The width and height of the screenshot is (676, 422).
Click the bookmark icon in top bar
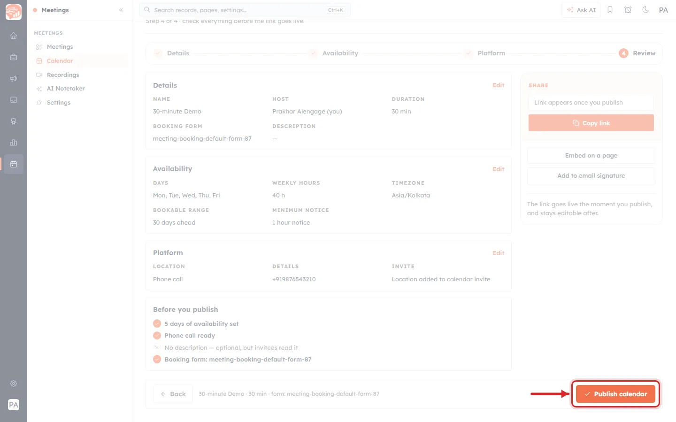pos(610,10)
